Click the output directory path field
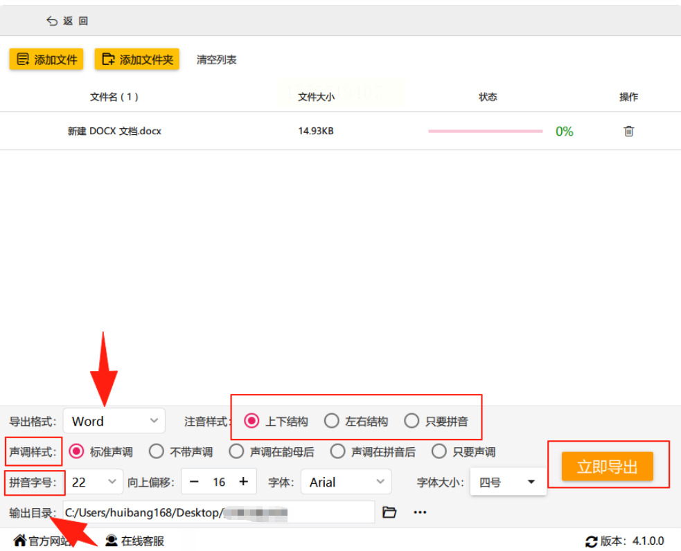This screenshot has height=551, width=681. pos(219,512)
